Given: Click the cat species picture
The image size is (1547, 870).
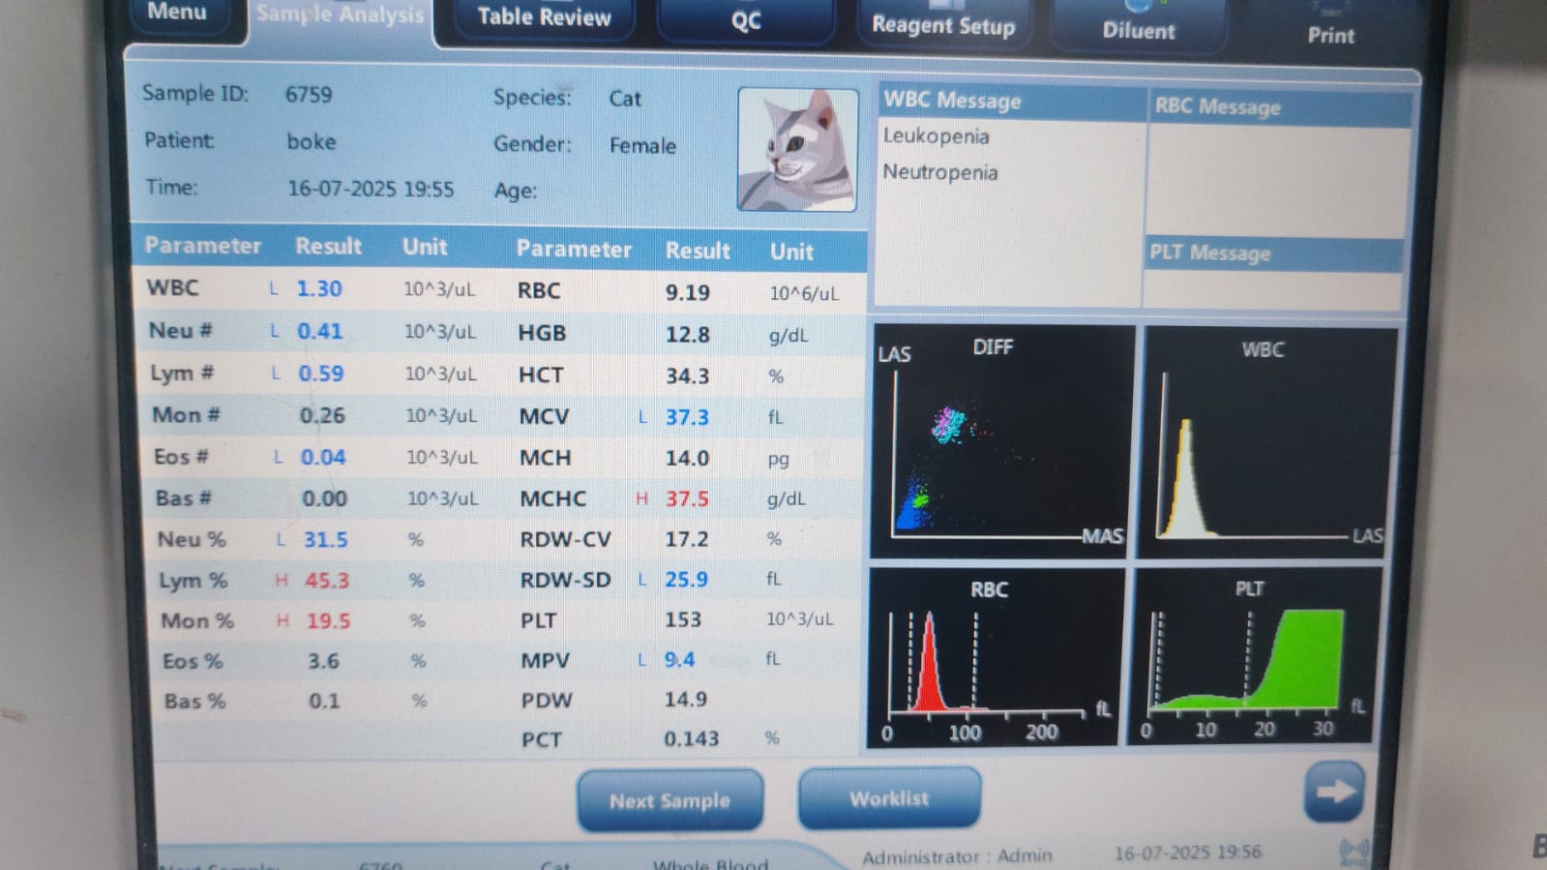Looking at the screenshot, I should coord(797,150).
